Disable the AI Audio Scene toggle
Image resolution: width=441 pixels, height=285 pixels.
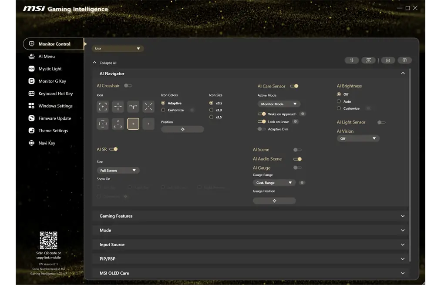[298, 159]
